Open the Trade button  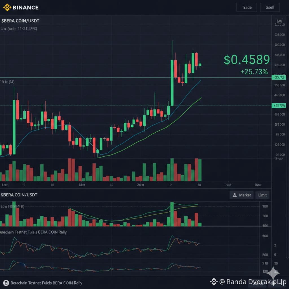pyautogui.click(x=246, y=7)
